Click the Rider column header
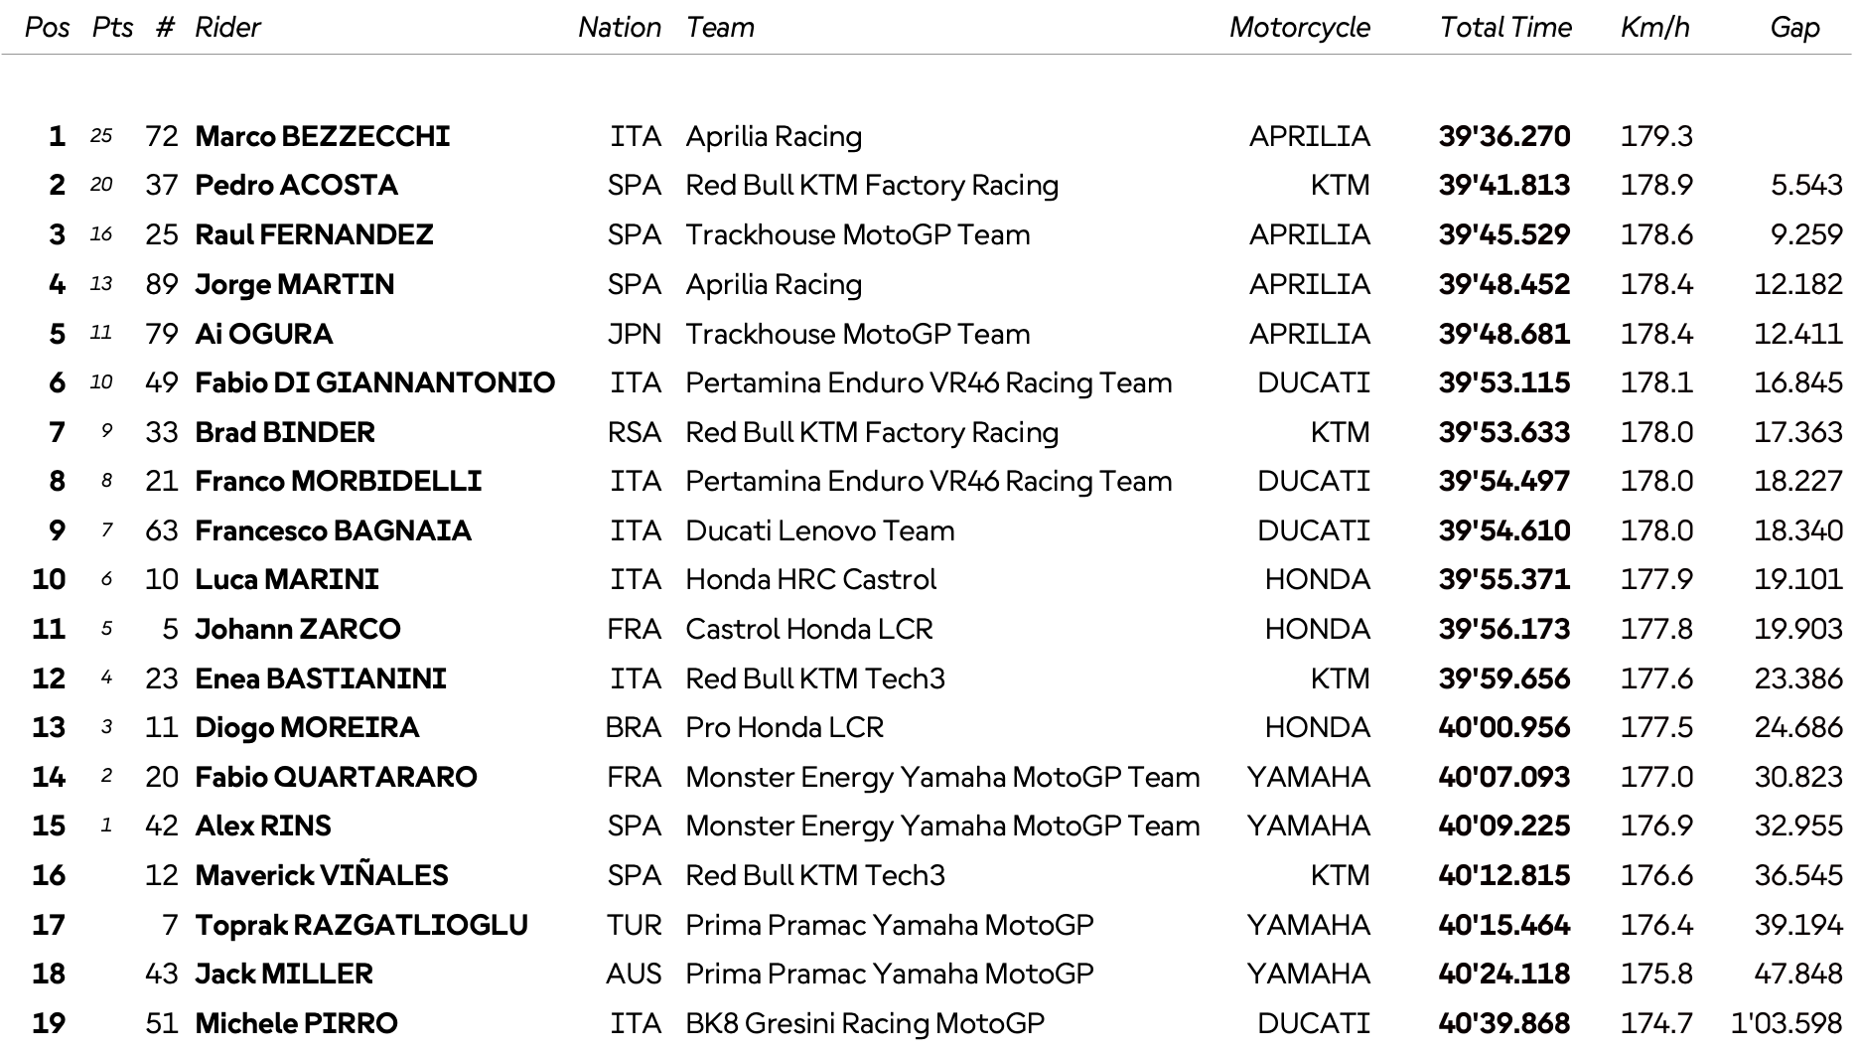Image resolution: width=1859 pixels, height=1053 pixels. point(227,27)
